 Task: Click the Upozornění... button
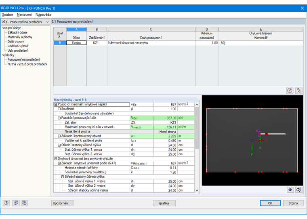(x=62, y=203)
